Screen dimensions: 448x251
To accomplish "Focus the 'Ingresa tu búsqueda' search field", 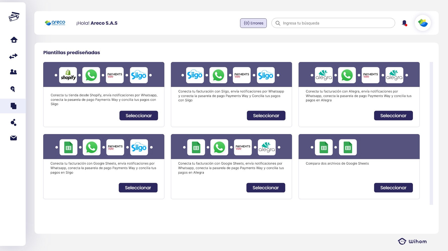I will point(333,23).
